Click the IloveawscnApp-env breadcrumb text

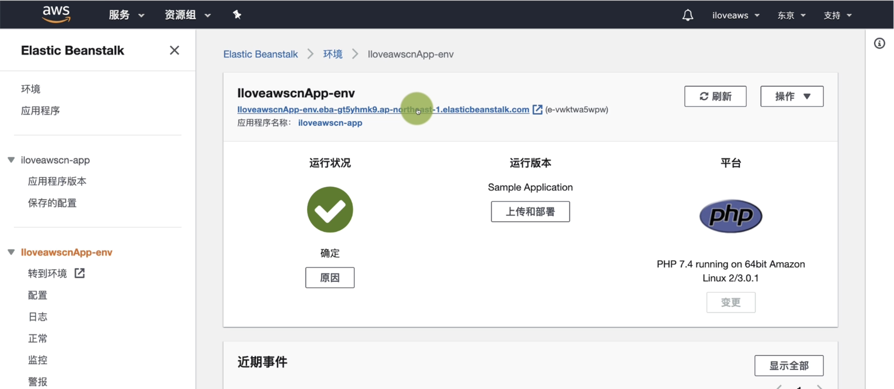pyautogui.click(x=410, y=54)
